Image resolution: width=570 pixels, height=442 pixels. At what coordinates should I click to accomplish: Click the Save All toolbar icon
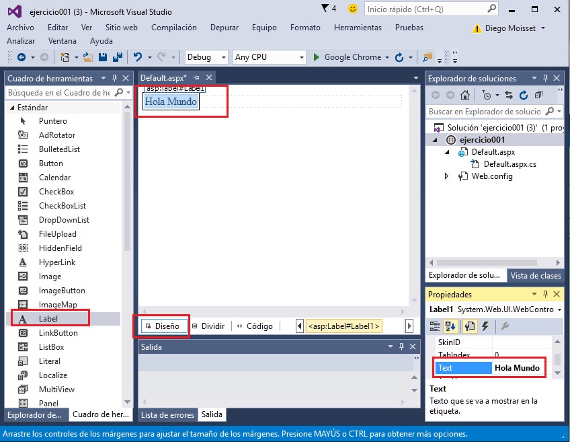pos(118,57)
